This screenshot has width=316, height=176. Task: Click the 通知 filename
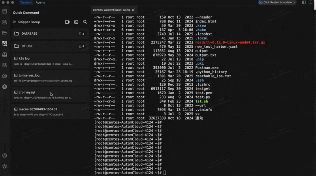[199, 118]
